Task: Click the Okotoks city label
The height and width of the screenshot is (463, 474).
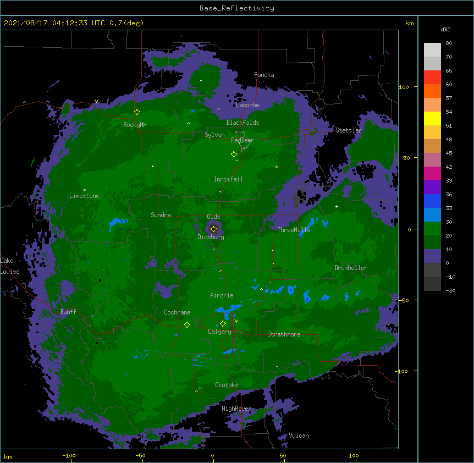Action: pyautogui.click(x=227, y=385)
